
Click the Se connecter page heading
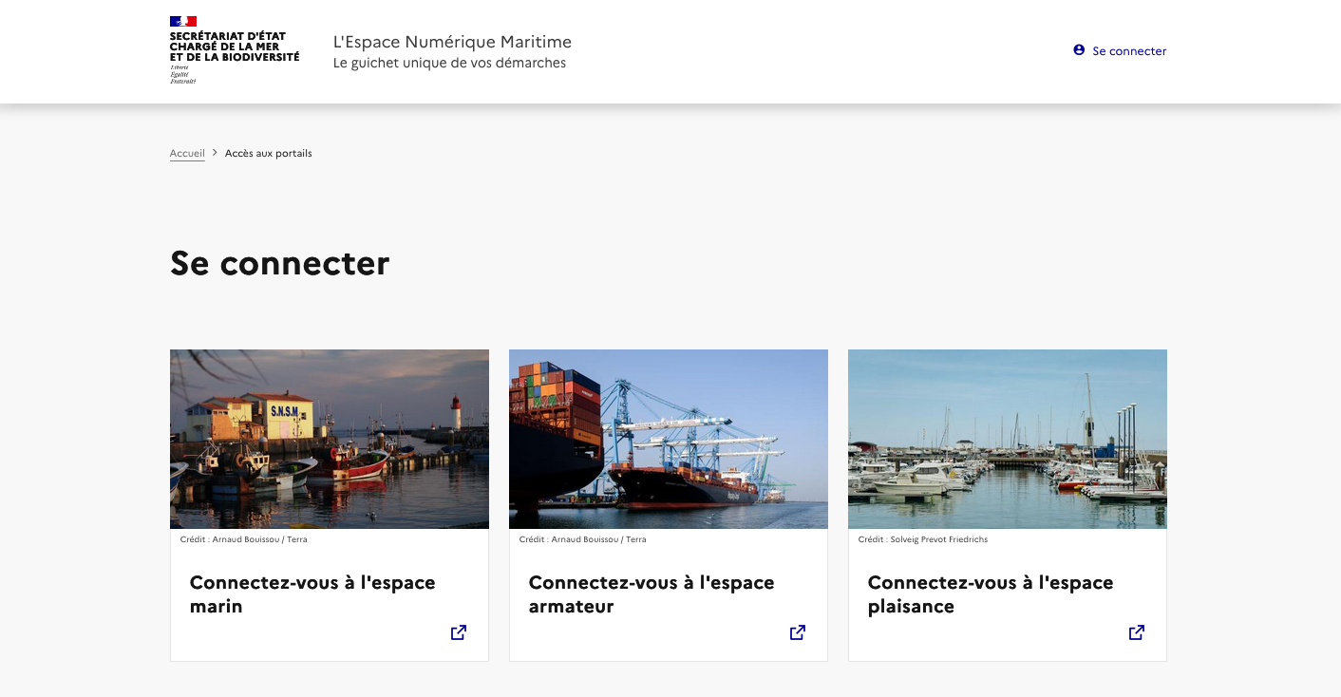click(280, 263)
